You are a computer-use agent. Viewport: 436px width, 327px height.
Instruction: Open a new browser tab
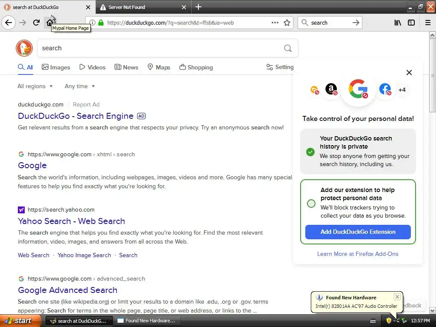coord(198,7)
